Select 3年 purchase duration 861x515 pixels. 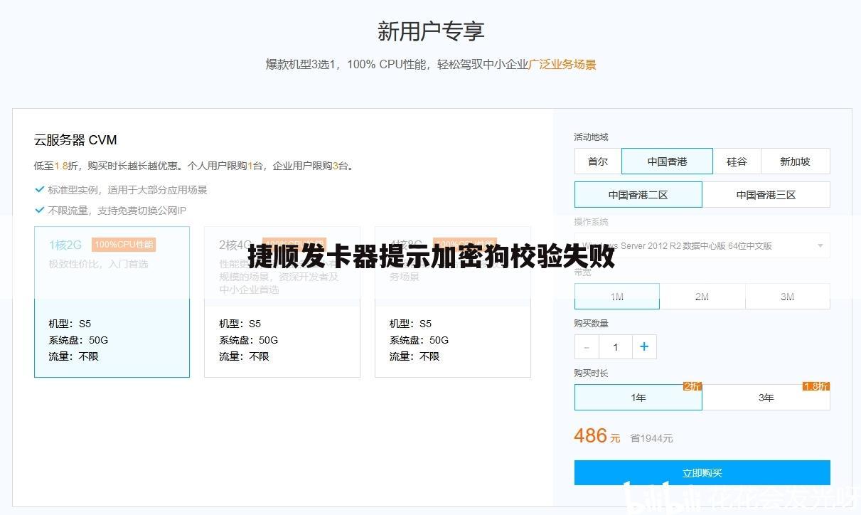(766, 398)
